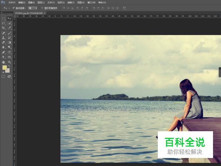221x166 pixels.
Task: Distribute bottom edges in options bar
Action: (103, 8)
